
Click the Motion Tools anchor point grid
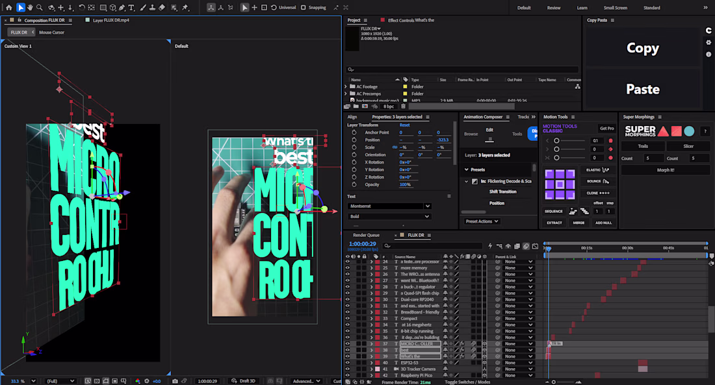point(560,184)
